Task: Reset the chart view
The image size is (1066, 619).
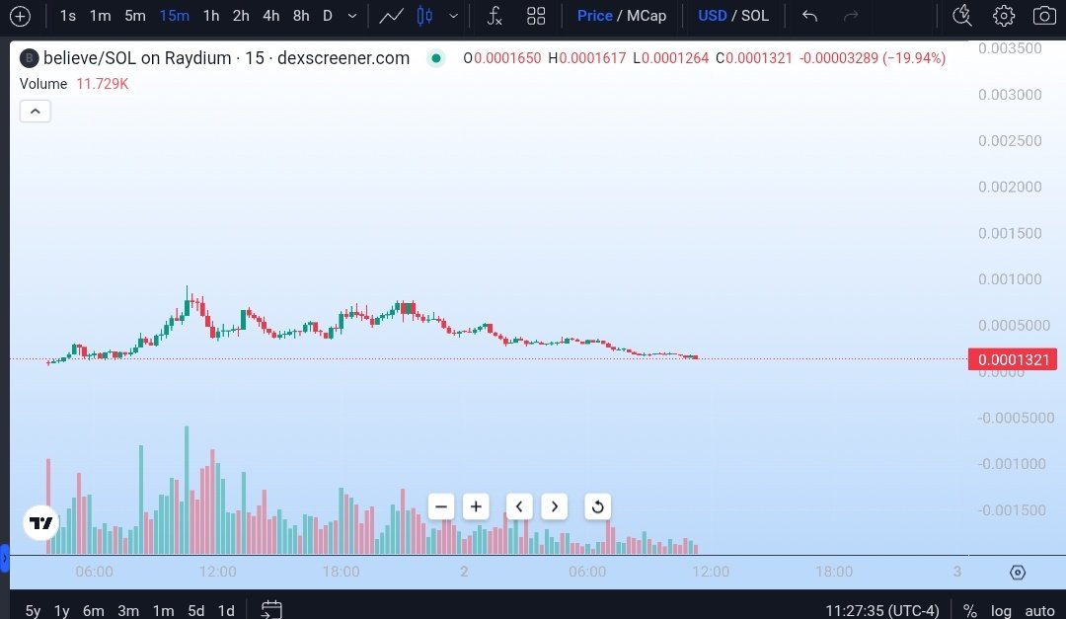Action: [x=597, y=506]
